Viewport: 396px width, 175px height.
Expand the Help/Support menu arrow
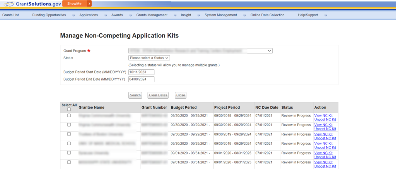point(326,15)
